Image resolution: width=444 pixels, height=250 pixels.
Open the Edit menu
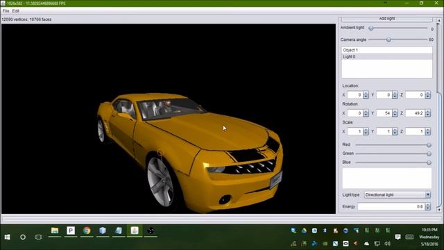[15, 11]
